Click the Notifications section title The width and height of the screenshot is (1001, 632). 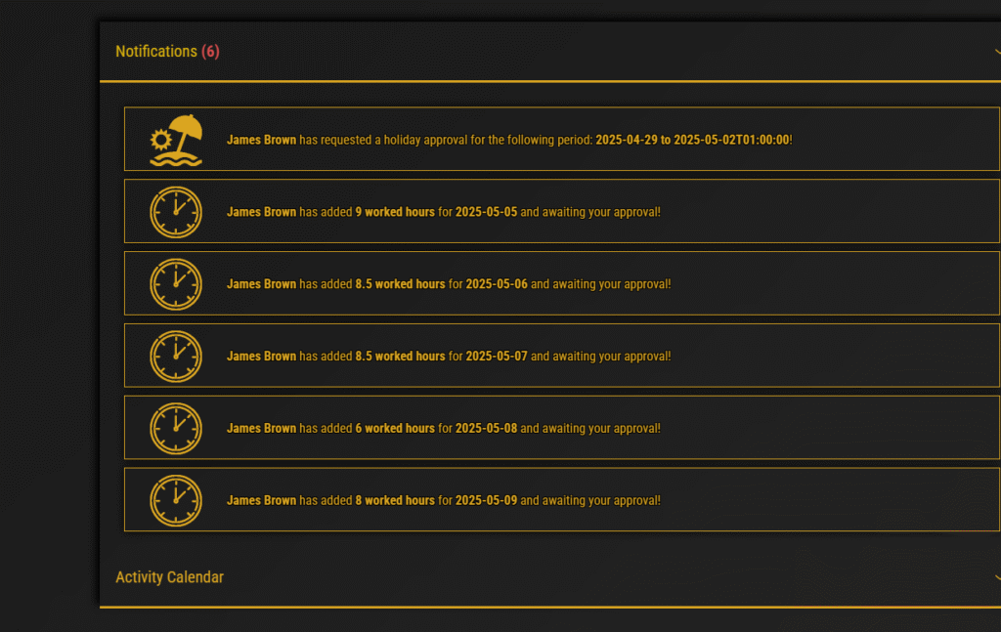click(x=156, y=52)
